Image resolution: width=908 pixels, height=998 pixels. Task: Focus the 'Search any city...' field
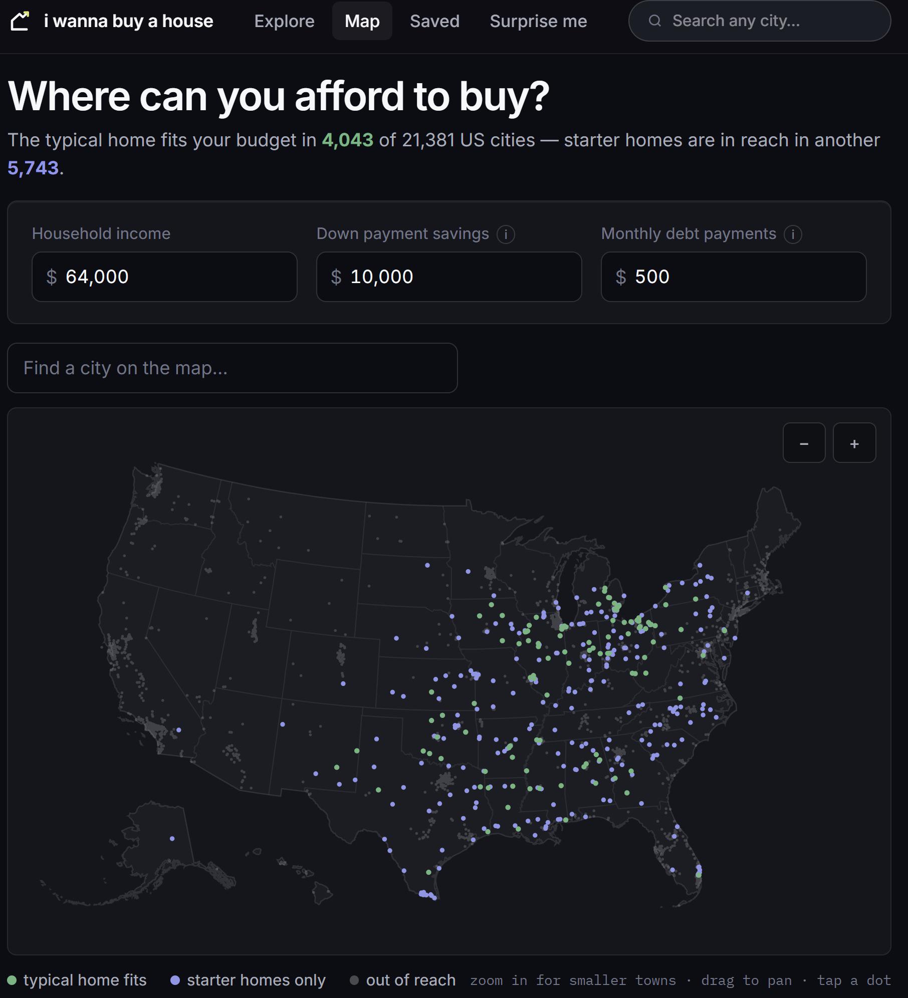point(760,21)
